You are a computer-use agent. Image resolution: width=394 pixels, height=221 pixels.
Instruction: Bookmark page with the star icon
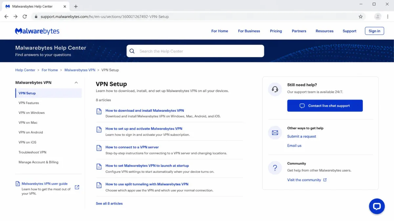(361, 16)
